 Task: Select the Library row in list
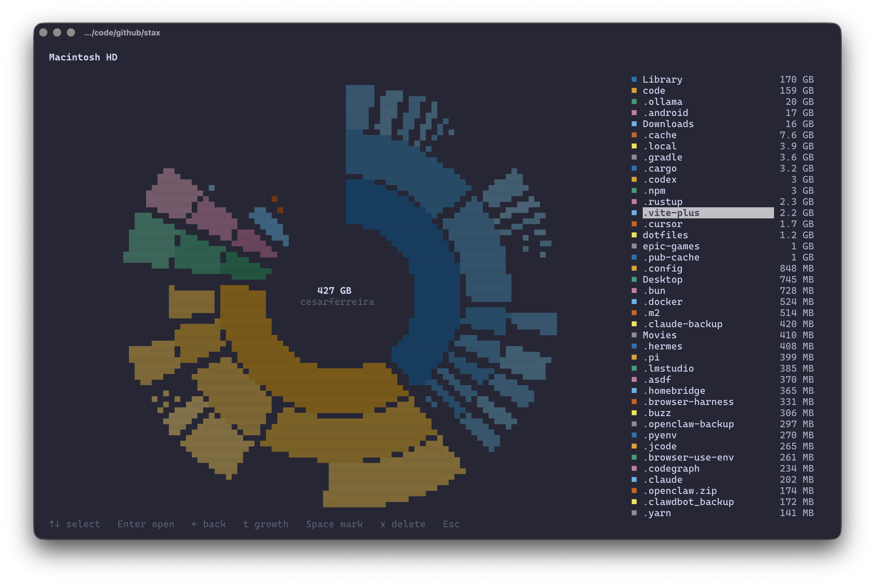coord(722,79)
